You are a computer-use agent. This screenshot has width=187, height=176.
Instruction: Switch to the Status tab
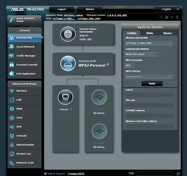pyautogui.click(x=167, y=33)
